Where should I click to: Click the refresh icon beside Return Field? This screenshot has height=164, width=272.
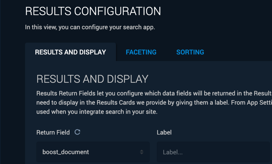[x=77, y=132]
